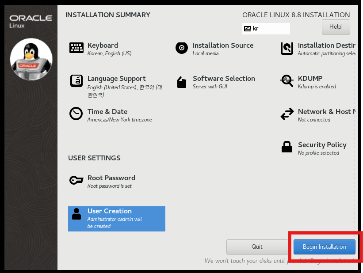Image resolution: width=363 pixels, height=273 pixels.
Task: Open the Software Selection heading
Action: 224,79
